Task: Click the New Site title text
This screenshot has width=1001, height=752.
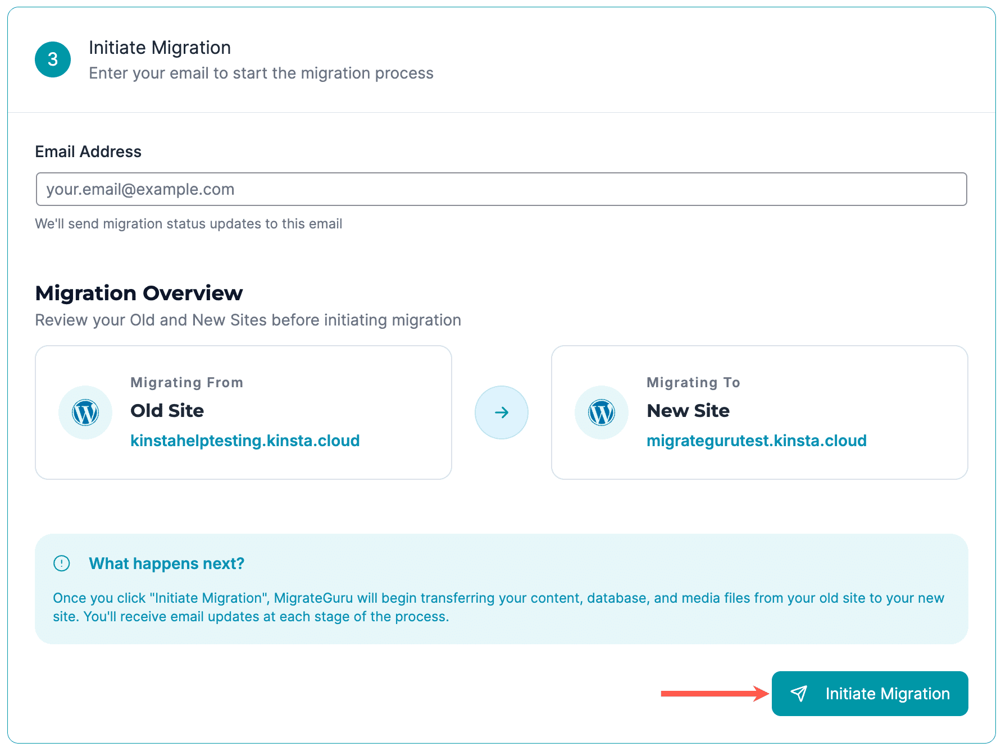Action: tap(688, 411)
